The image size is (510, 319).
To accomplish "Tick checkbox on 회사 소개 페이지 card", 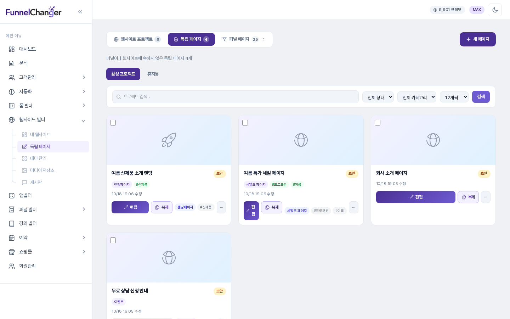I will tap(378, 123).
